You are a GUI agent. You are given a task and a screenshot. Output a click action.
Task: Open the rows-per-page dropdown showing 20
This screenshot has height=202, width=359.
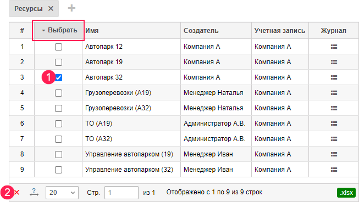pos(62,193)
